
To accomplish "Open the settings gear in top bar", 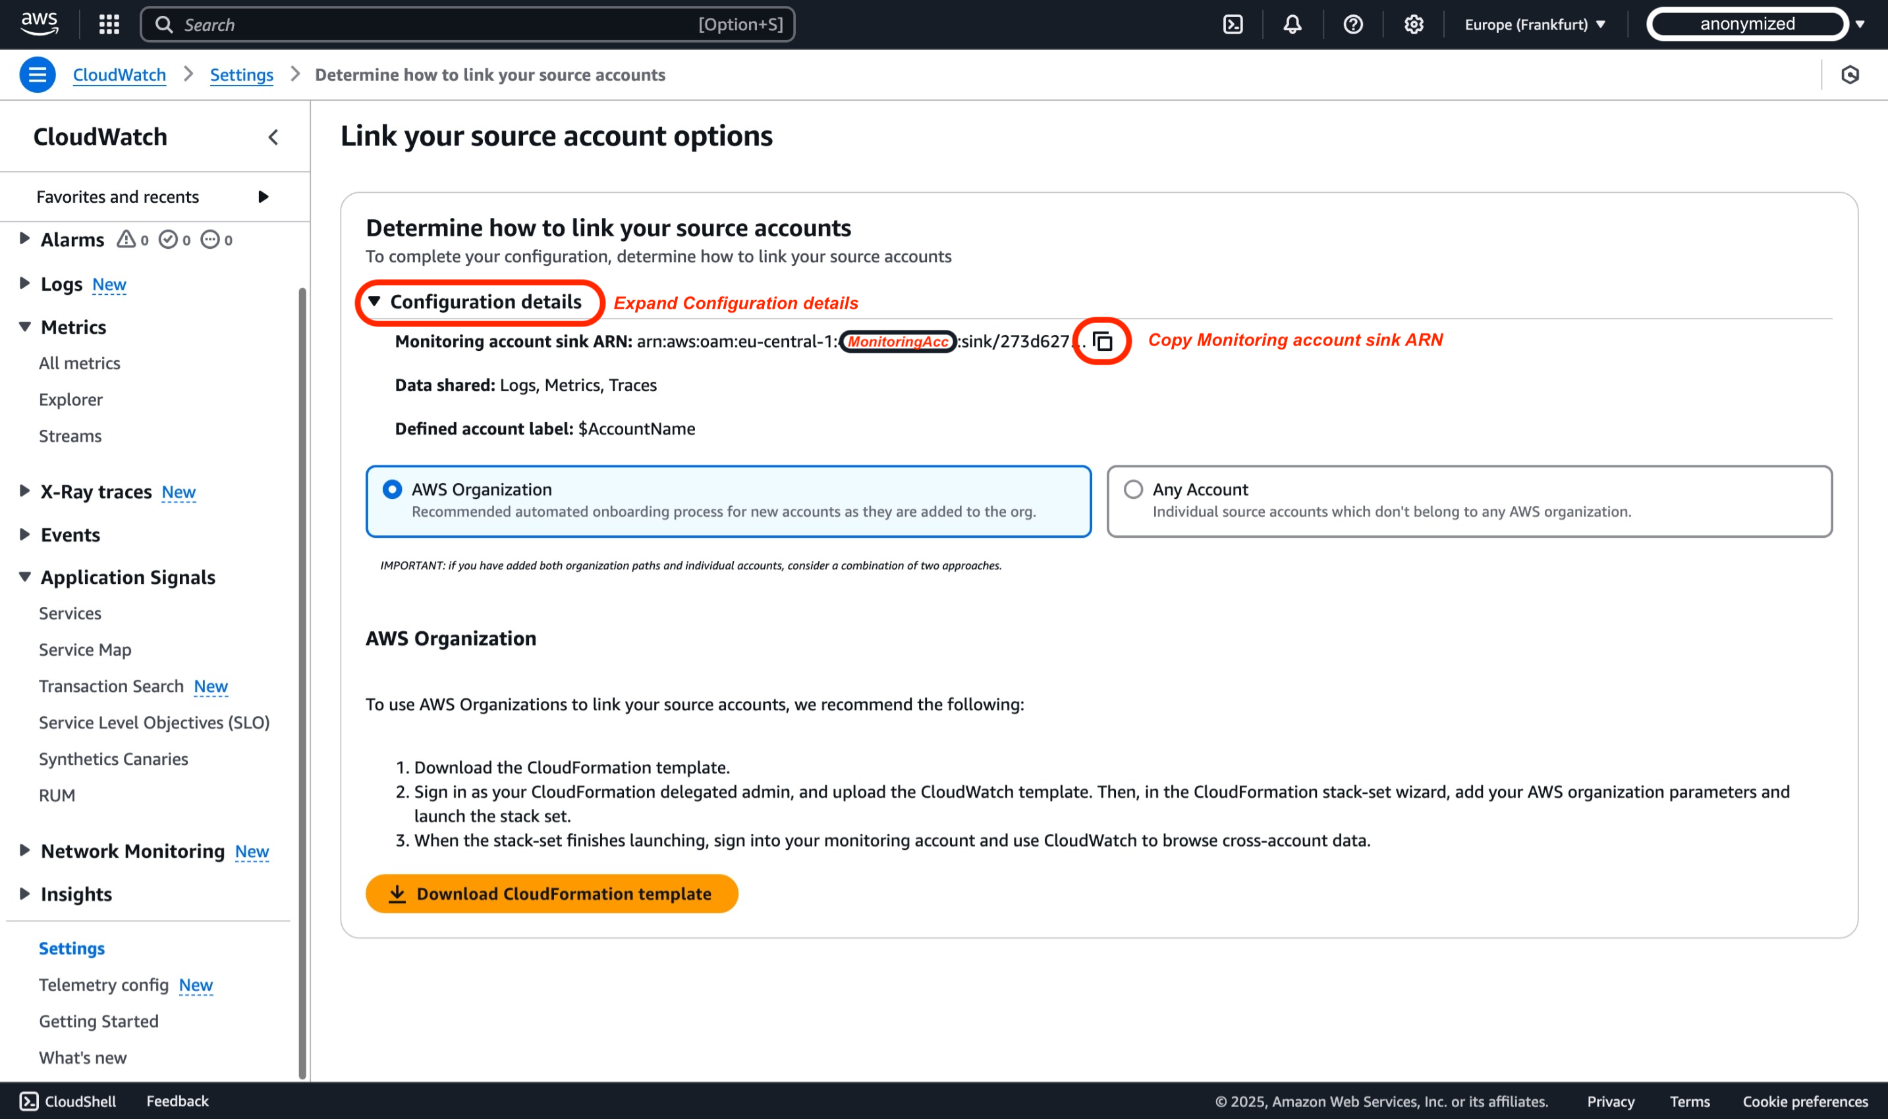I will 1413,24.
